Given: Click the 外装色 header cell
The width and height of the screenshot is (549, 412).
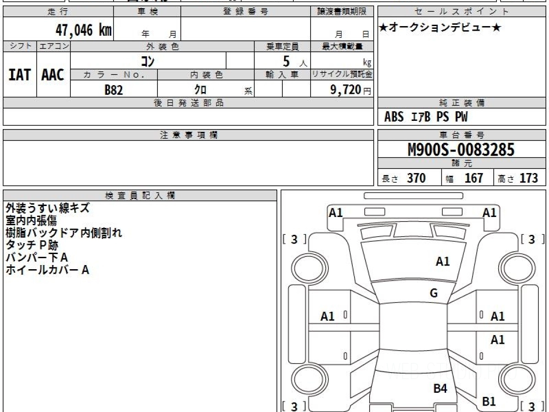Looking at the screenshot, I should (x=162, y=46).
